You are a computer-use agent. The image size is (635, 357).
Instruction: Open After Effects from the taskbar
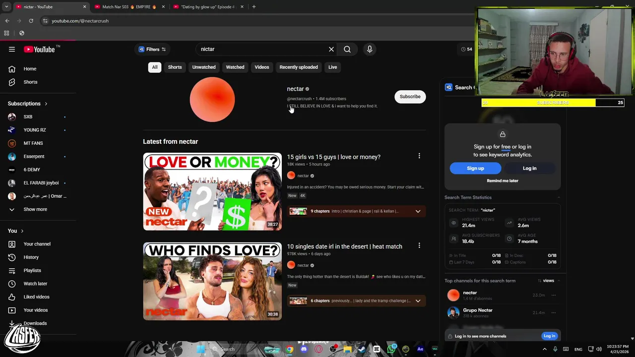coord(420,349)
